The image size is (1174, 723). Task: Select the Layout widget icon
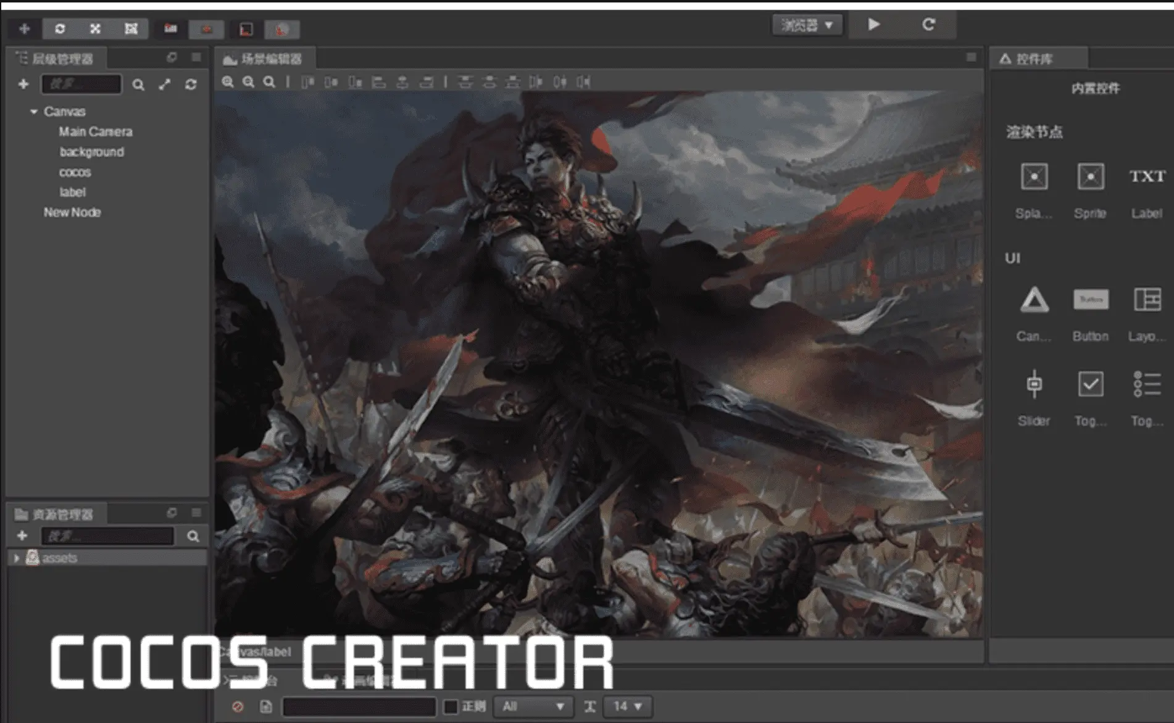click(1147, 300)
